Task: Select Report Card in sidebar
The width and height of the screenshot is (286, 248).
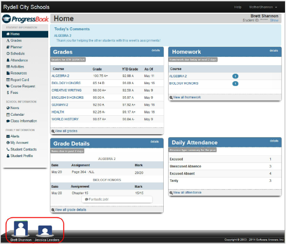Action: pos(18,80)
